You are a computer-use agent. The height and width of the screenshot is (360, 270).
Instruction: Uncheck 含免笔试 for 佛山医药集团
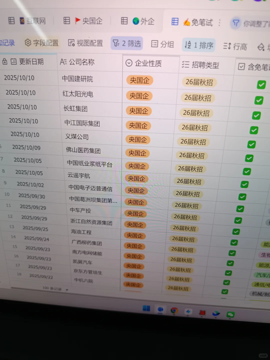click(249, 158)
